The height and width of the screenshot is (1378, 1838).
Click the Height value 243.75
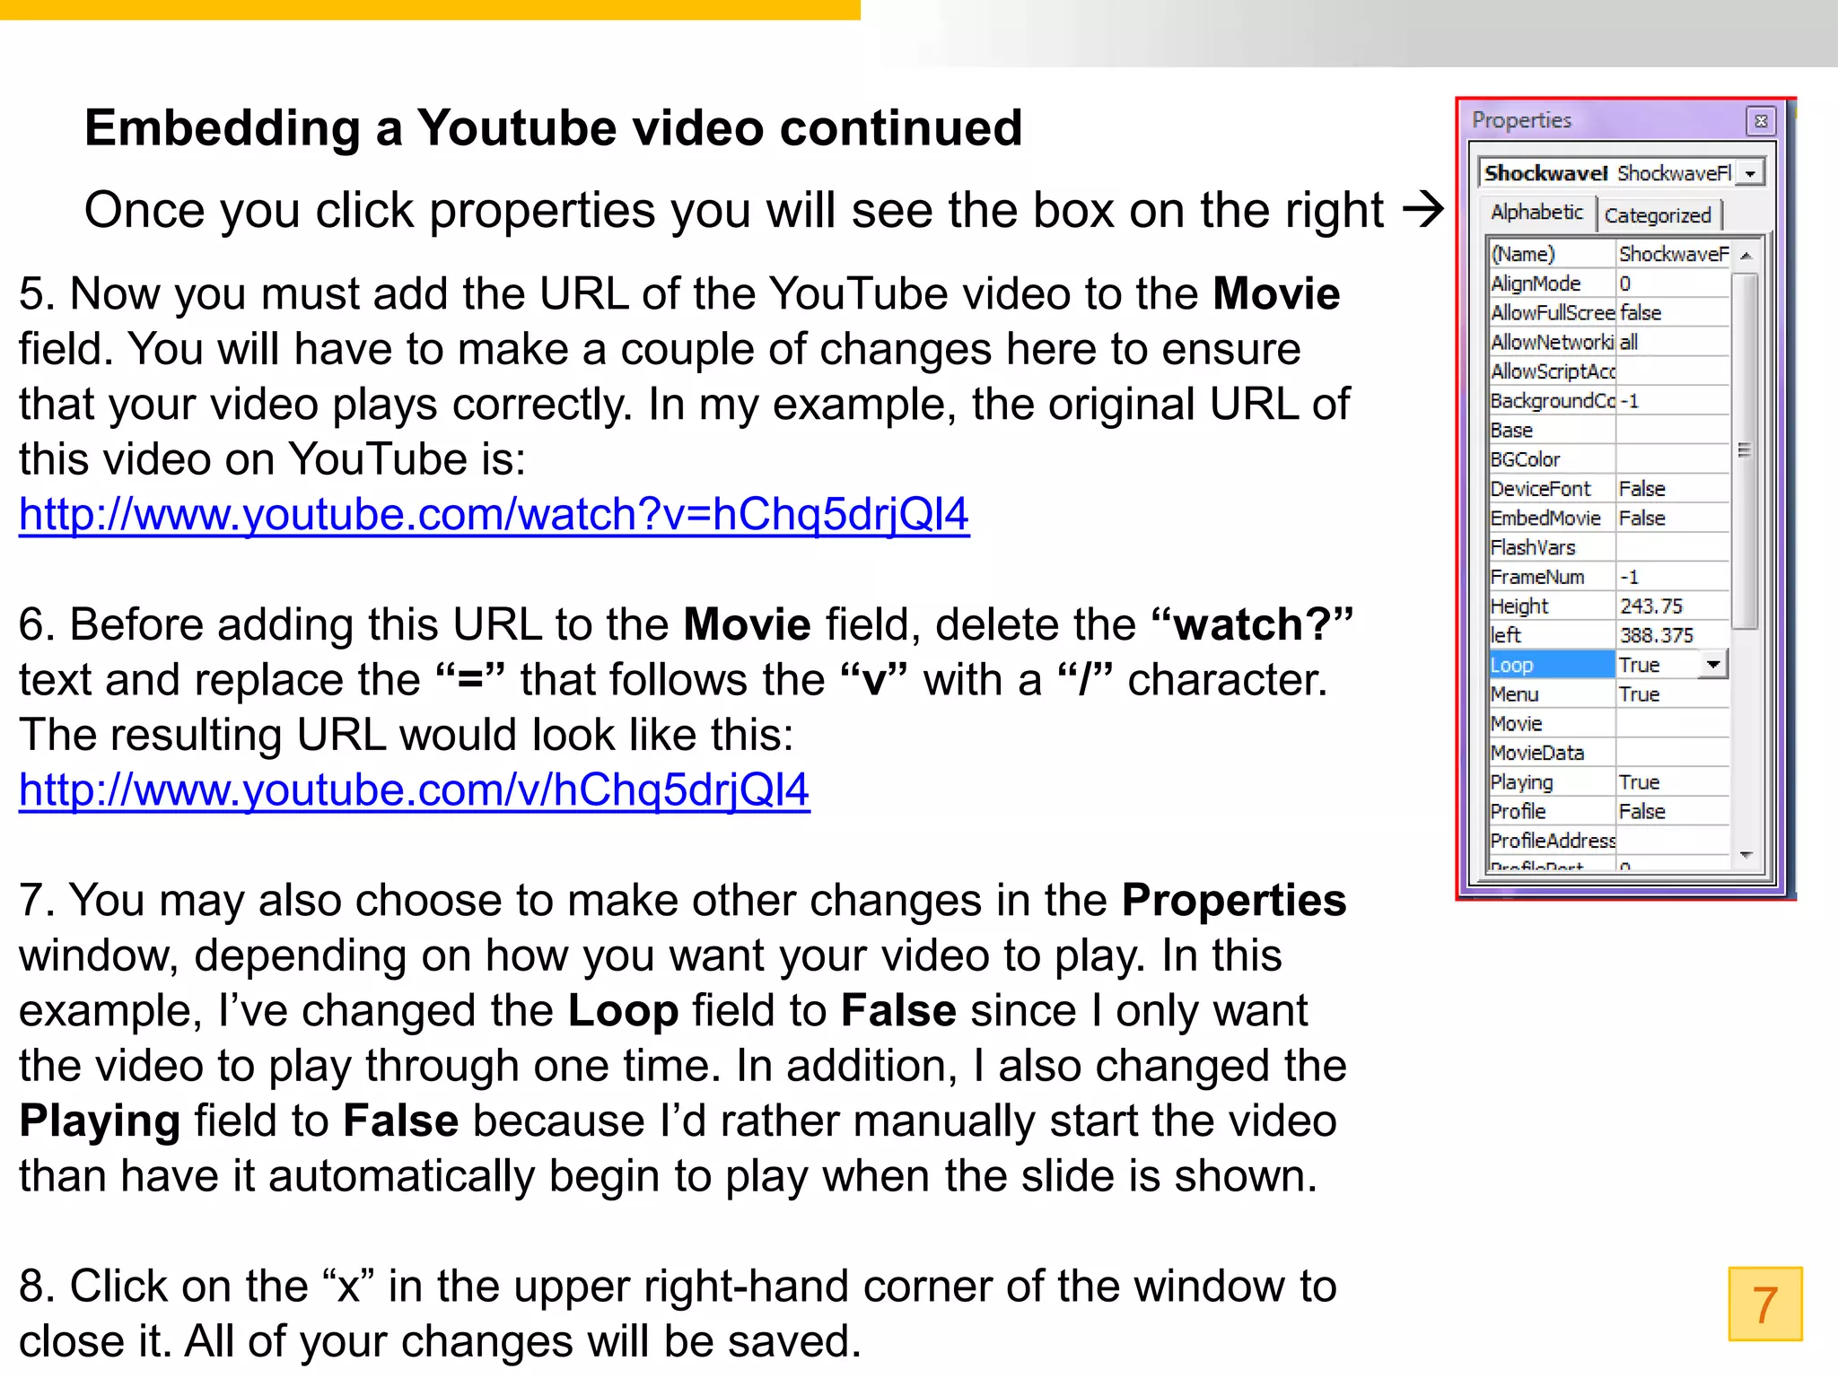1673,606
